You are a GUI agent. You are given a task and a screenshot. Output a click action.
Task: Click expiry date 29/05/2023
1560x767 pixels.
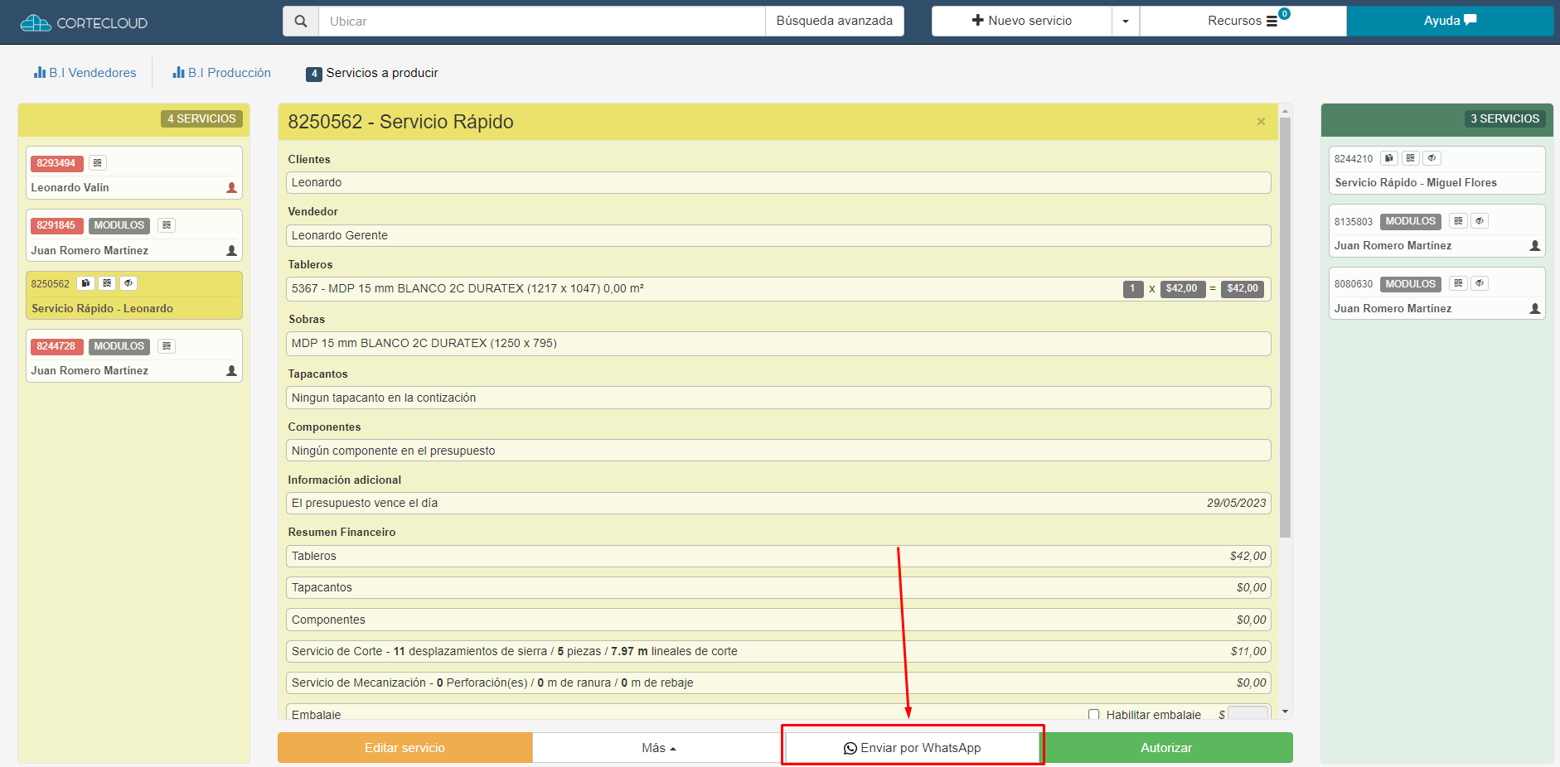[1236, 503]
